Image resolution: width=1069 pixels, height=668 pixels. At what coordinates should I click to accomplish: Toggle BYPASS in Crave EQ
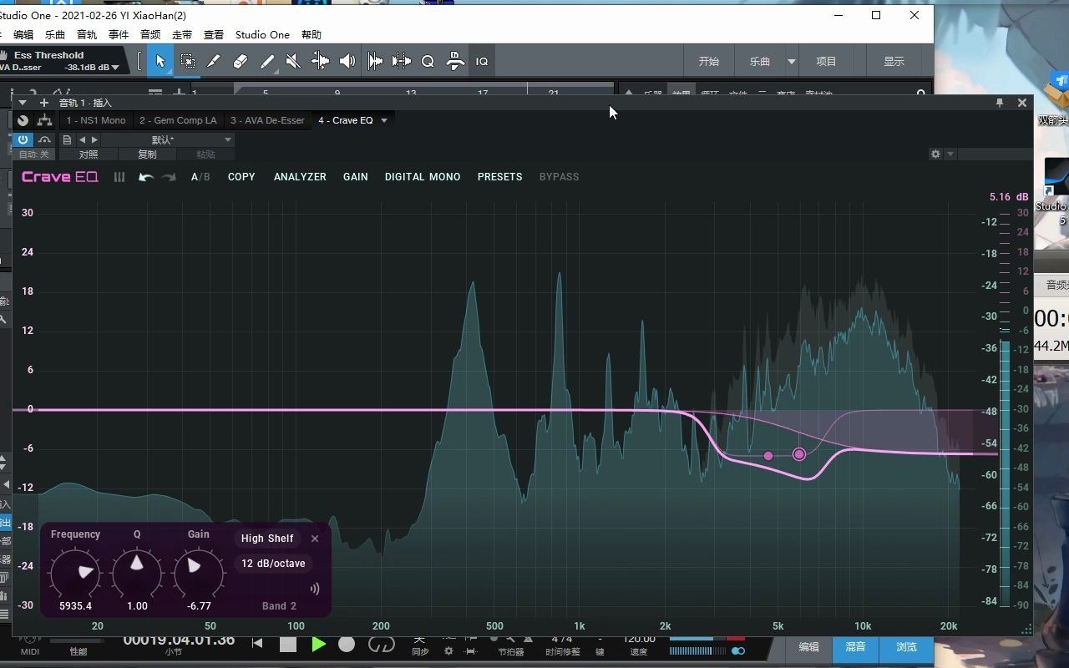point(559,177)
